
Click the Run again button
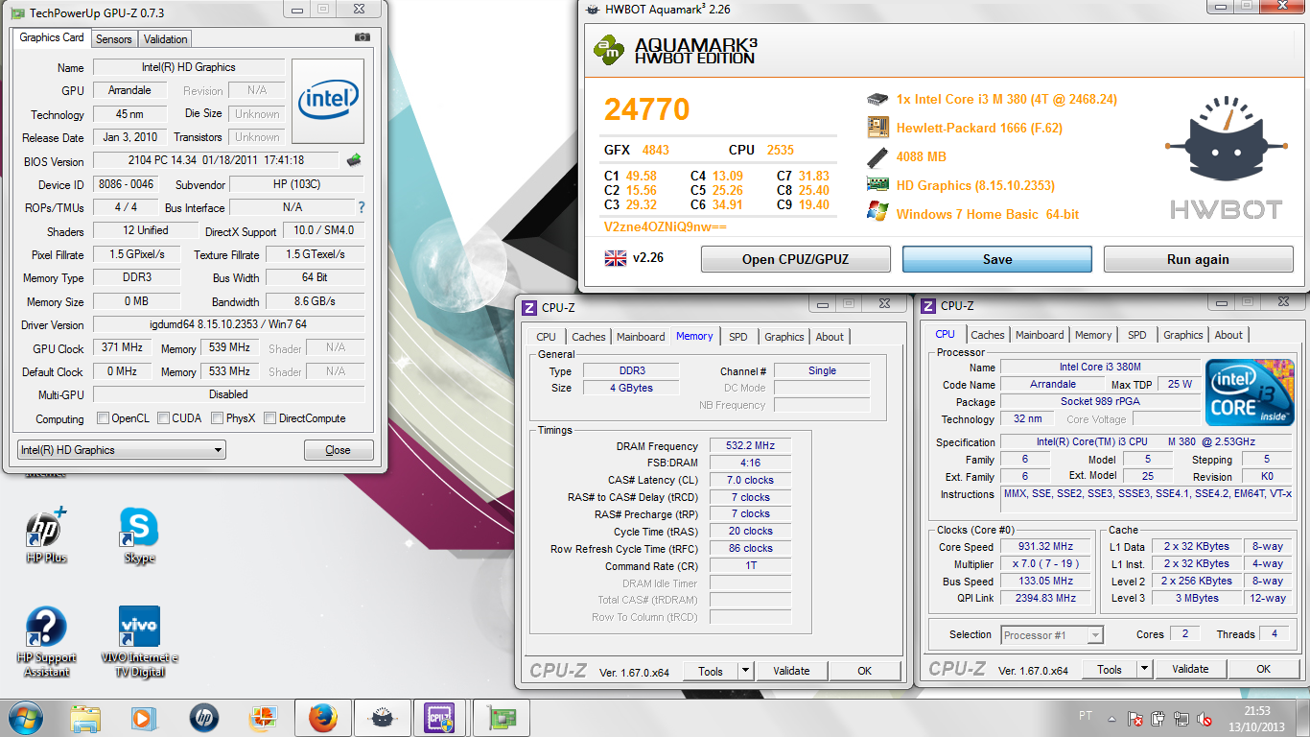point(1198,259)
